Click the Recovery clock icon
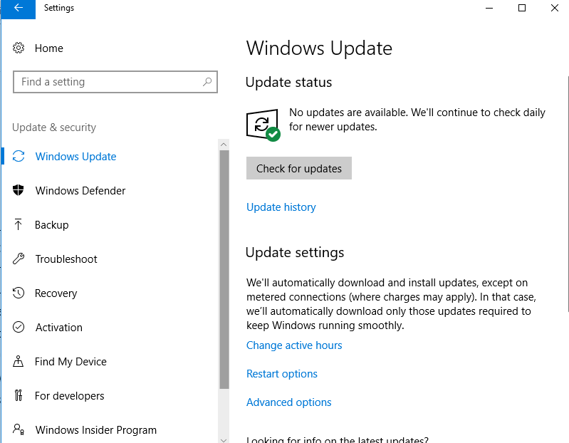Screen dimensions: 569x443 [x=19, y=293]
